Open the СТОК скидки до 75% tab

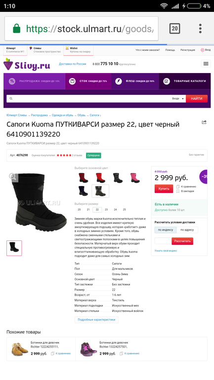tap(88, 81)
